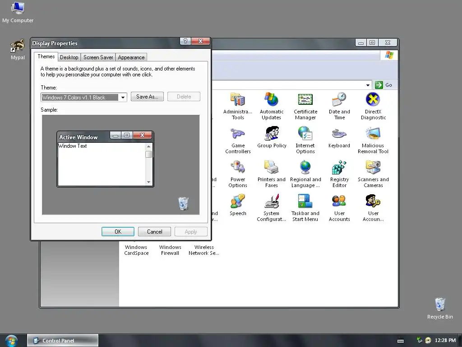
Task: Click the Go button in address bar
Action: (x=383, y=85)
